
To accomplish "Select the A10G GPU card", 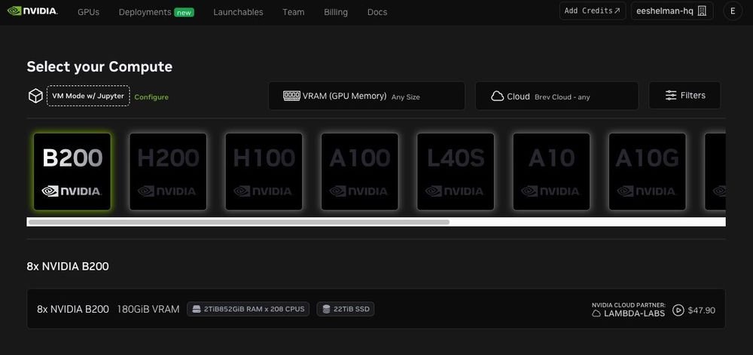I will pyautogui.click(x=648, y=172).
